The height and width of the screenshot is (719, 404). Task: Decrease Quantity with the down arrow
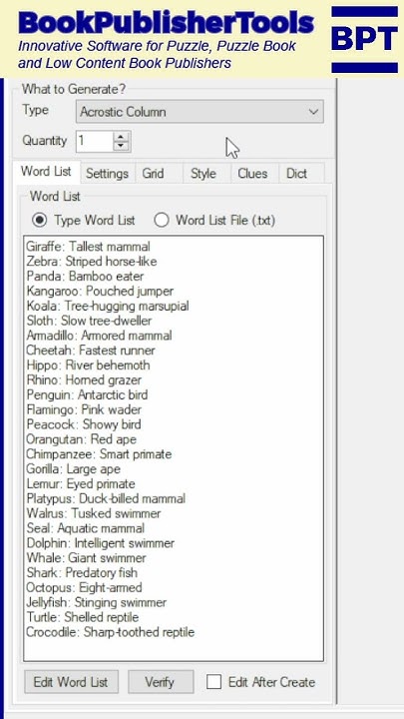pyautogui.click(x=121, y=146)
